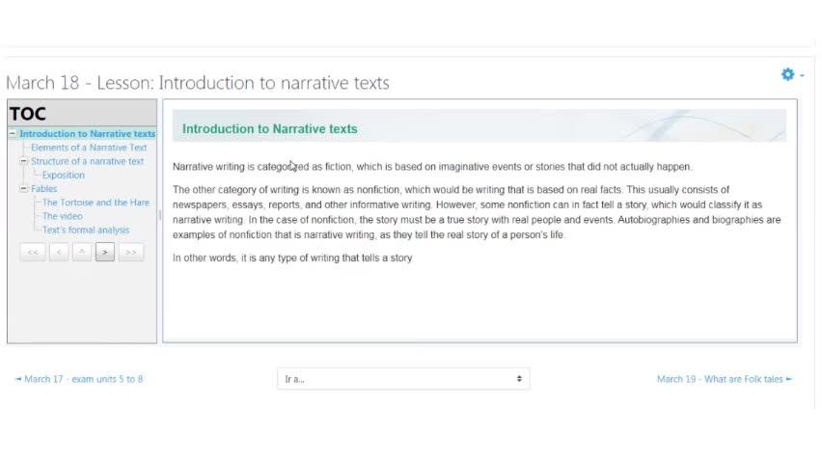Click the first page (<<) navigation button
The width and height of the screenshot is (822, 463).
click(32, 252)
